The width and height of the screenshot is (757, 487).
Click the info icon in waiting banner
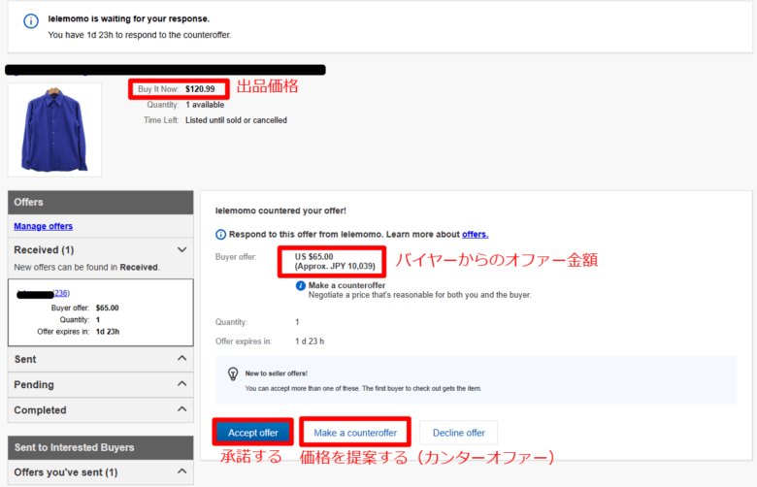31,20
